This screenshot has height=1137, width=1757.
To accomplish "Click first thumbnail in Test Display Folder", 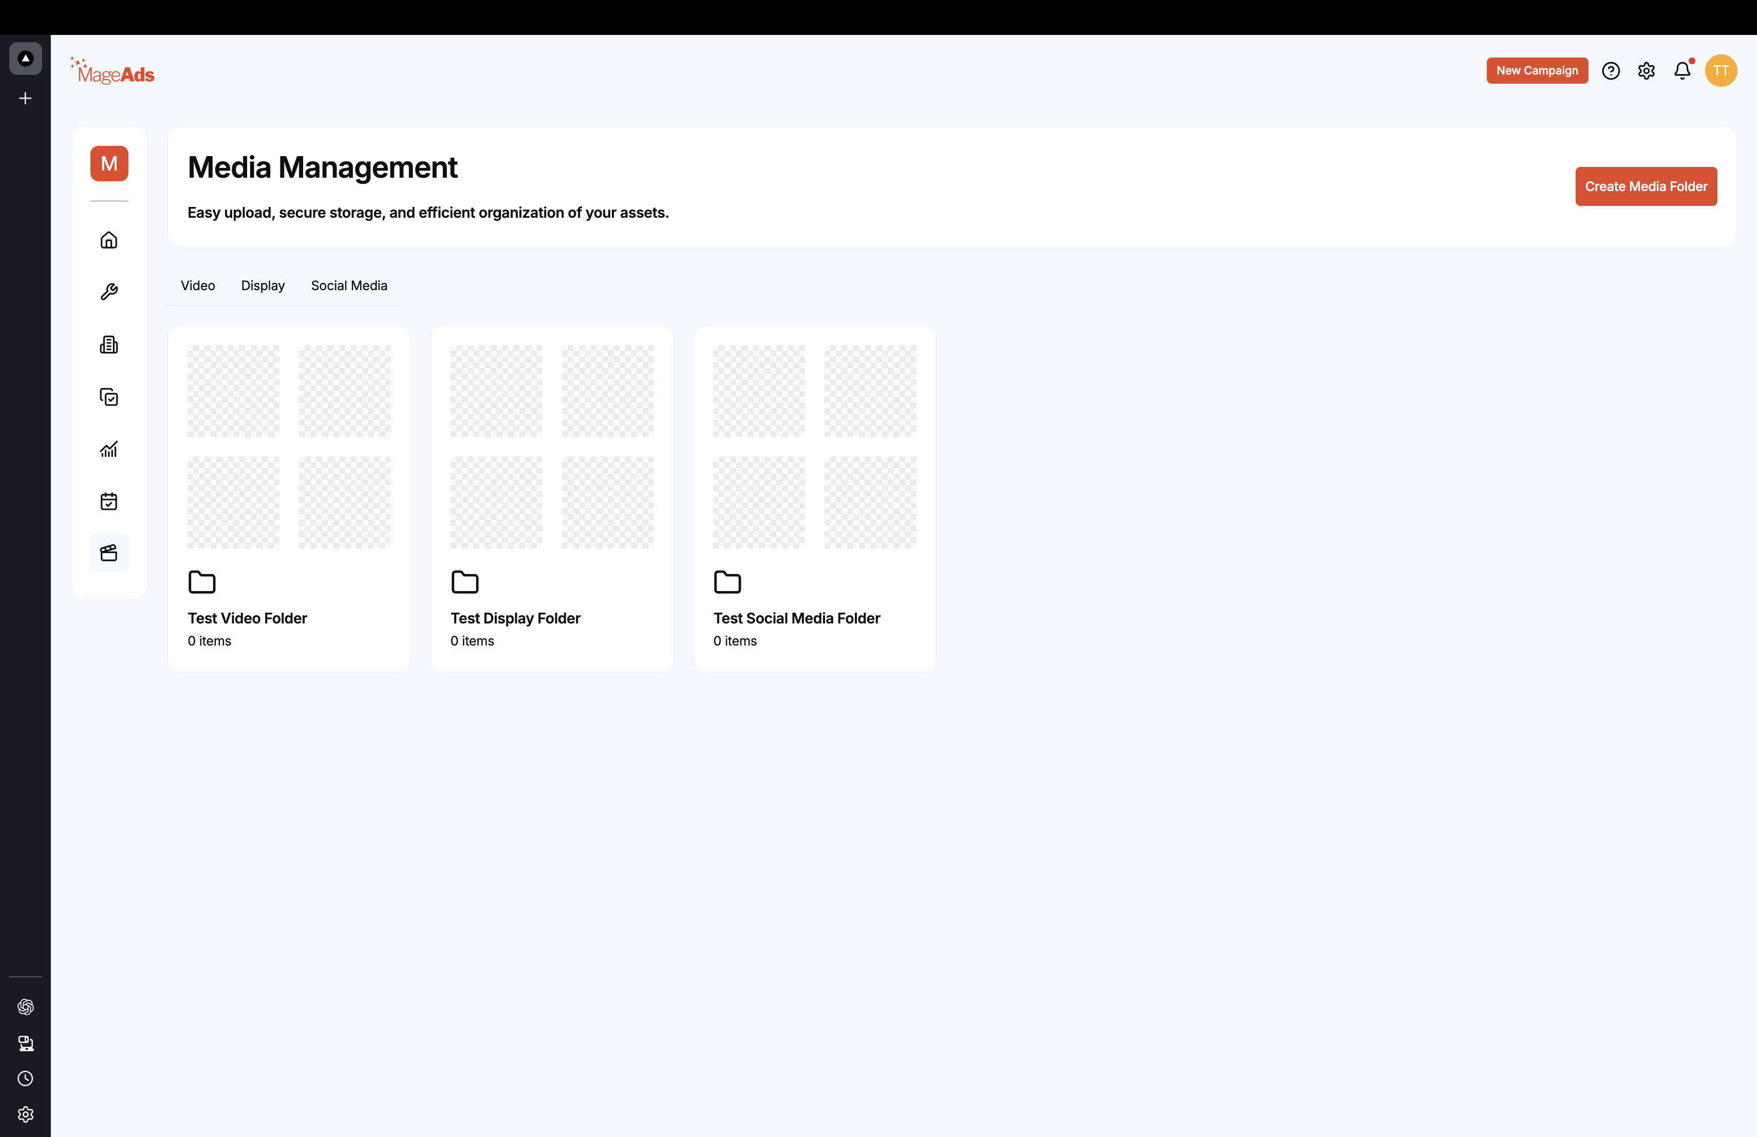I will 496,391.
